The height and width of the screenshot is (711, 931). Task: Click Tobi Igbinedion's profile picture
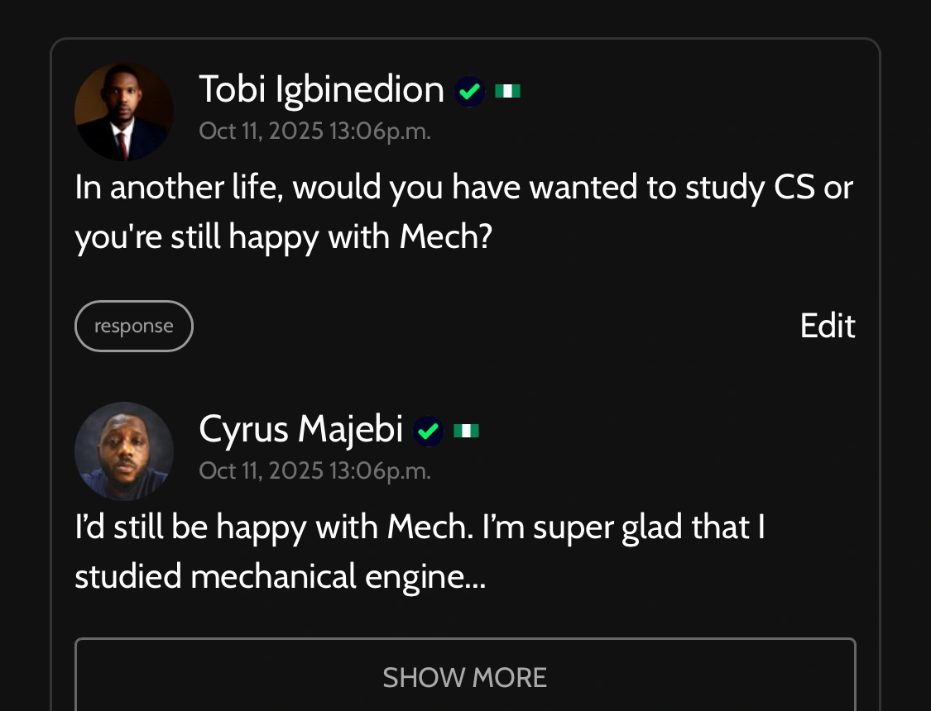[124, 112]
